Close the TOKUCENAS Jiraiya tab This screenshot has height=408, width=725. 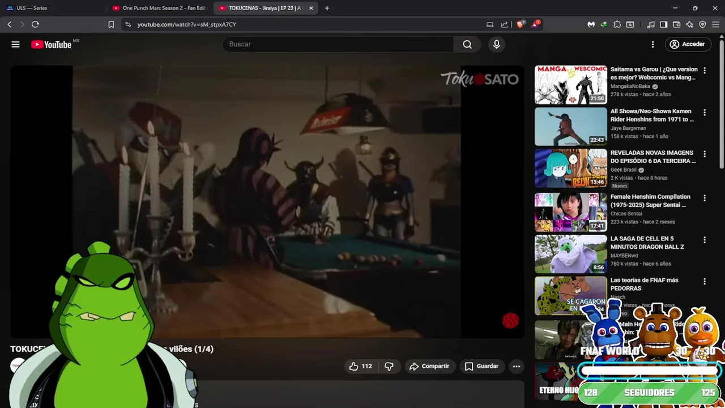click(311, 8)
